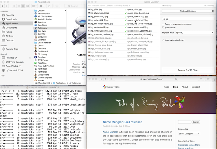Click Safari share button
The image size is (217, 149).
click(x=201, y=79)
